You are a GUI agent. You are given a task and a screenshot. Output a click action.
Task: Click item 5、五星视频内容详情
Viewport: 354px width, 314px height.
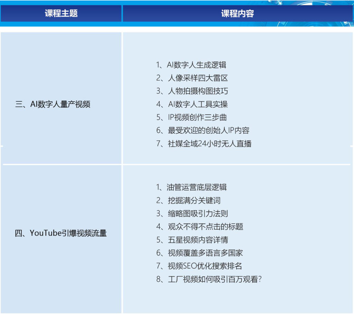click(192, 240)
